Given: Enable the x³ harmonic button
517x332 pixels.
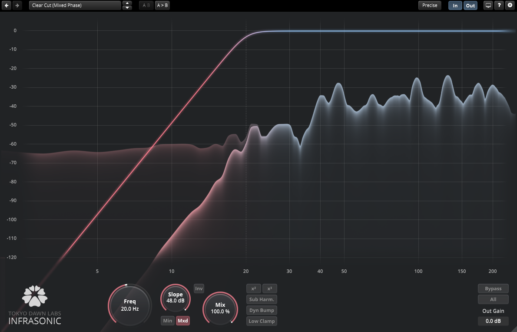Looking at the screenshot, I should [269, 289].
